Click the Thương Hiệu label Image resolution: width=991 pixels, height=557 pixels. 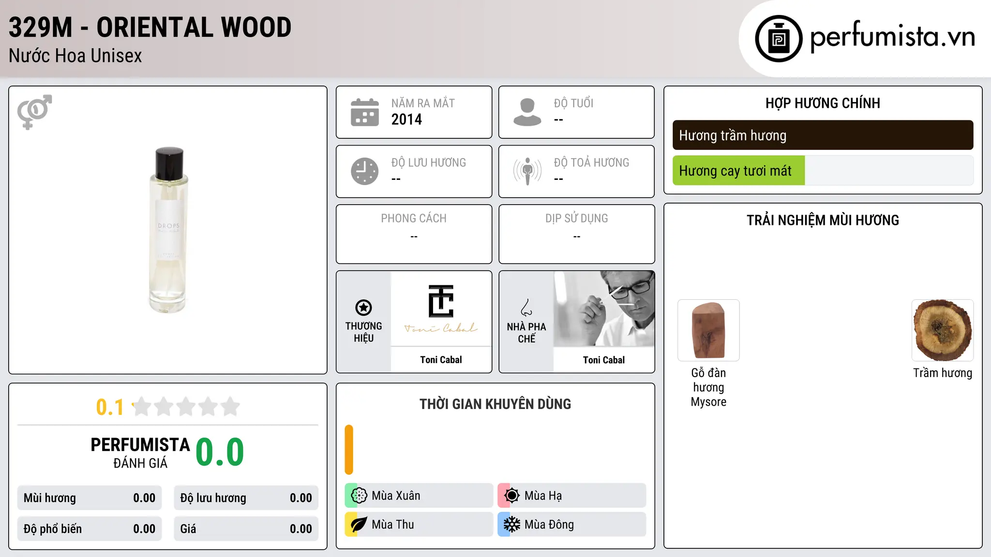tap(363, 332)
